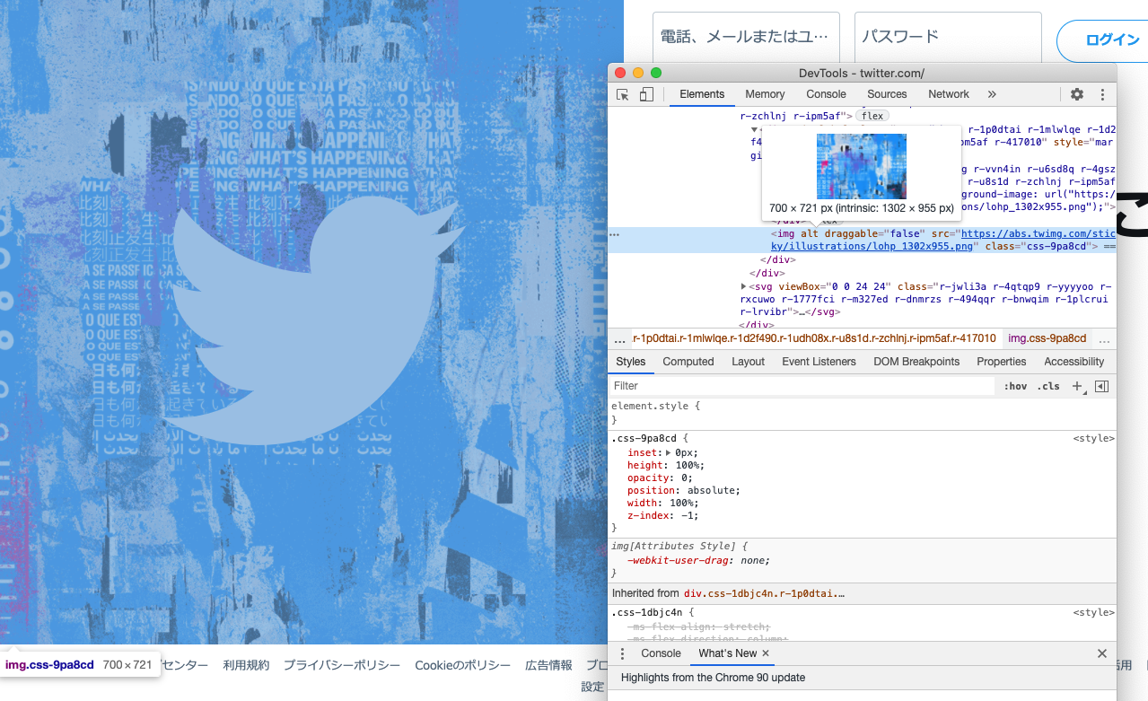Select the Computed sidebar tab
The height and width of the screenshot is (701, 1148).
coord(688,362)
